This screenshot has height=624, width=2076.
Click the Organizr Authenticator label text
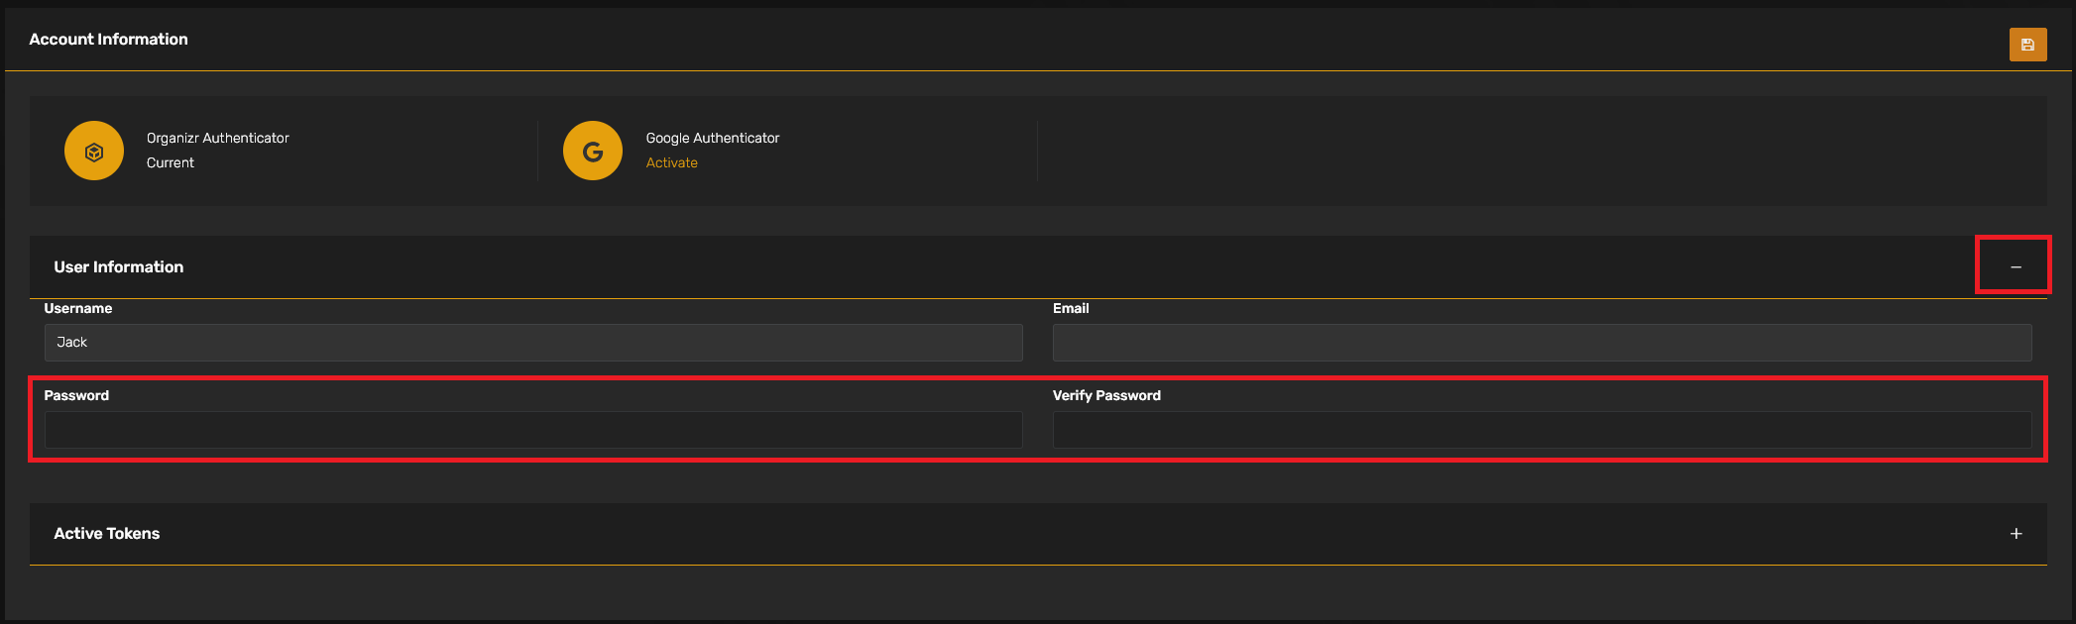[218, 139]
